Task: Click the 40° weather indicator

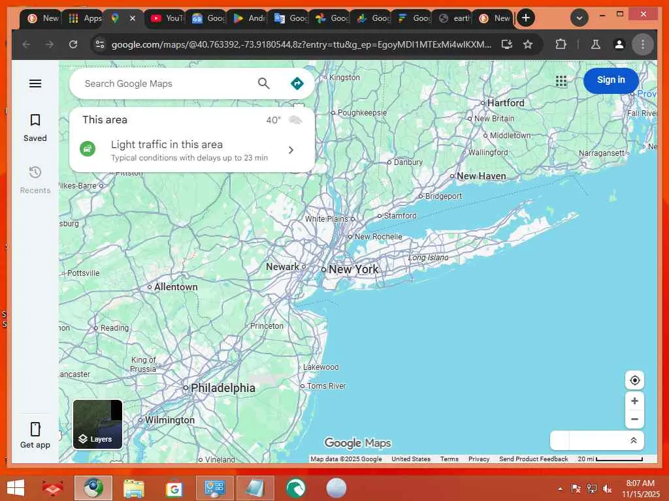Action: (x=274, y=120)
